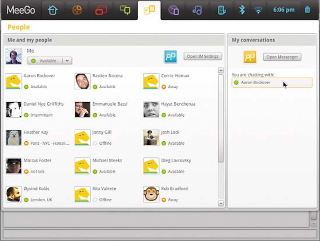Select the Bastien Nocera contact name
The width and height of the screenshot is (320, 241).
(x=107, y=76)
